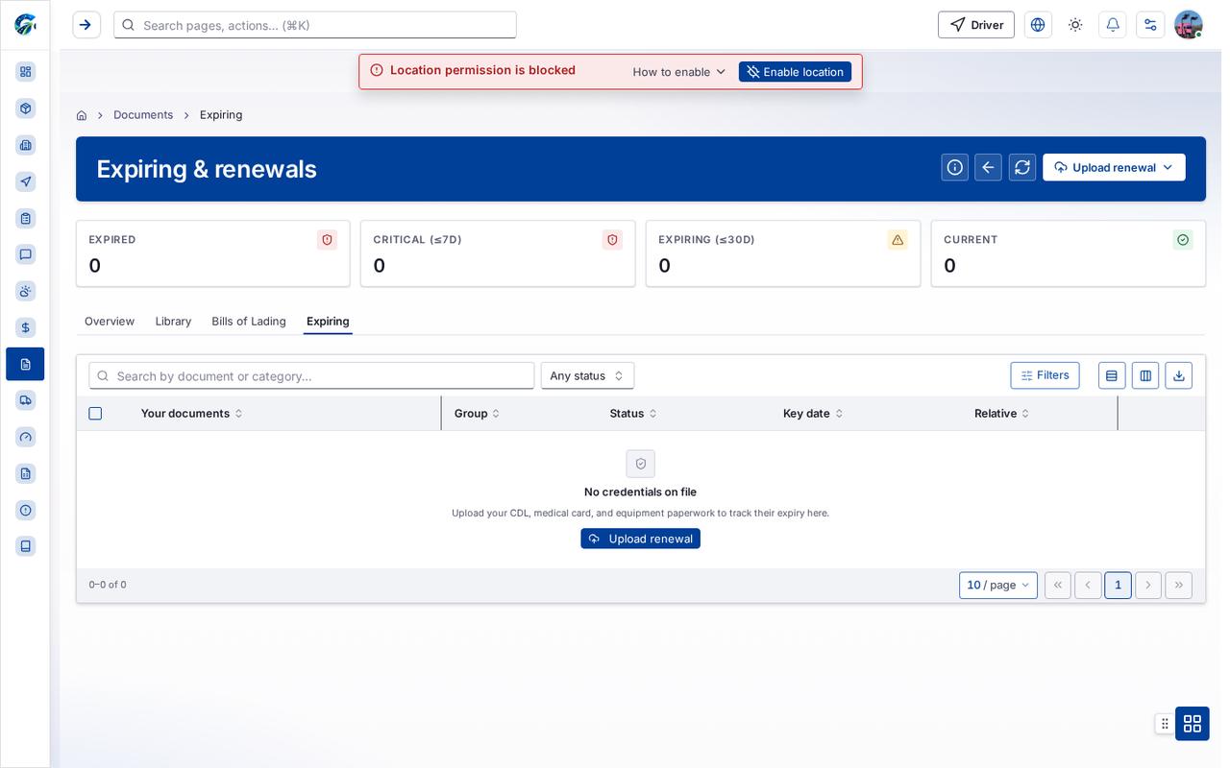1230x768 pixels.
Task: Open the package box icon in sidebar
Action: (x=26, y=108)
